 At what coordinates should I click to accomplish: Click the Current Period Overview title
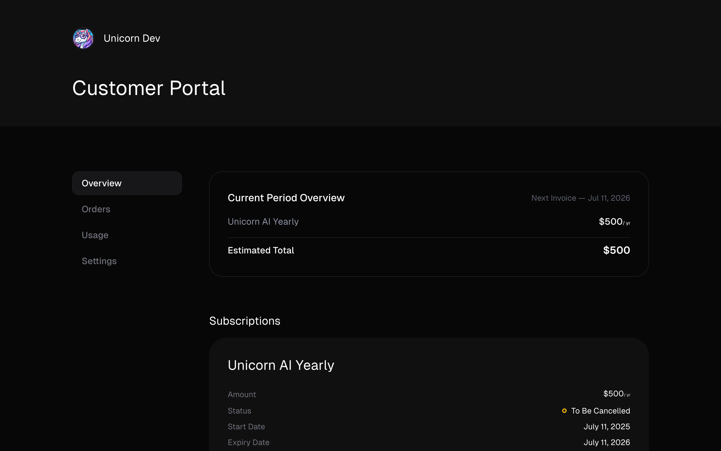point(286,198)
